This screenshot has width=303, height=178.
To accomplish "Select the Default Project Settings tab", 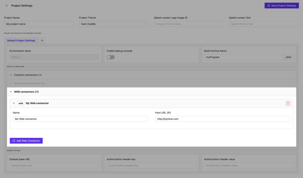I will [21, 40].
